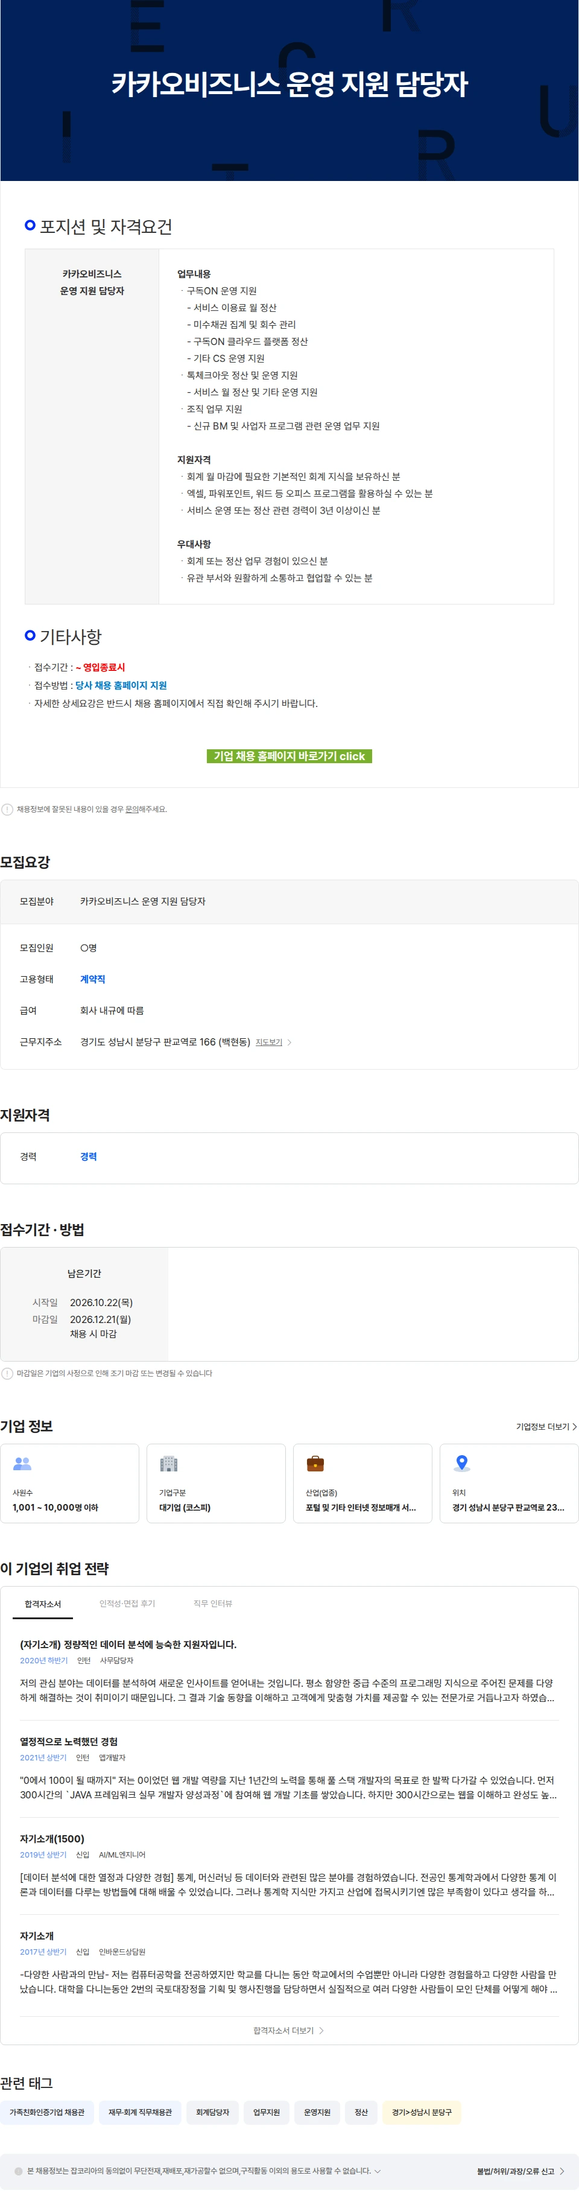Open 기업정보 더보기 link
The image size is (579, 2202).
(x=546, y=1427)
